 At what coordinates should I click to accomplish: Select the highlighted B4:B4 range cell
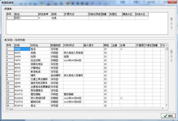pyautogui.click(x=22, y=49)
